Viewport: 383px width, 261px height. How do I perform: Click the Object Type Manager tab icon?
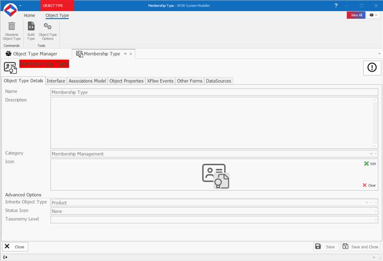pyautogui.click(x=9, y=54)
